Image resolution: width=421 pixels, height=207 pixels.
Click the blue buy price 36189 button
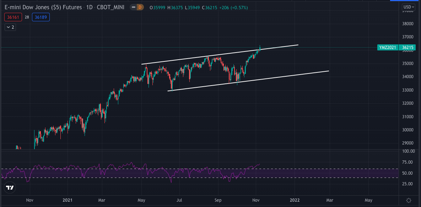pos(41,17)
